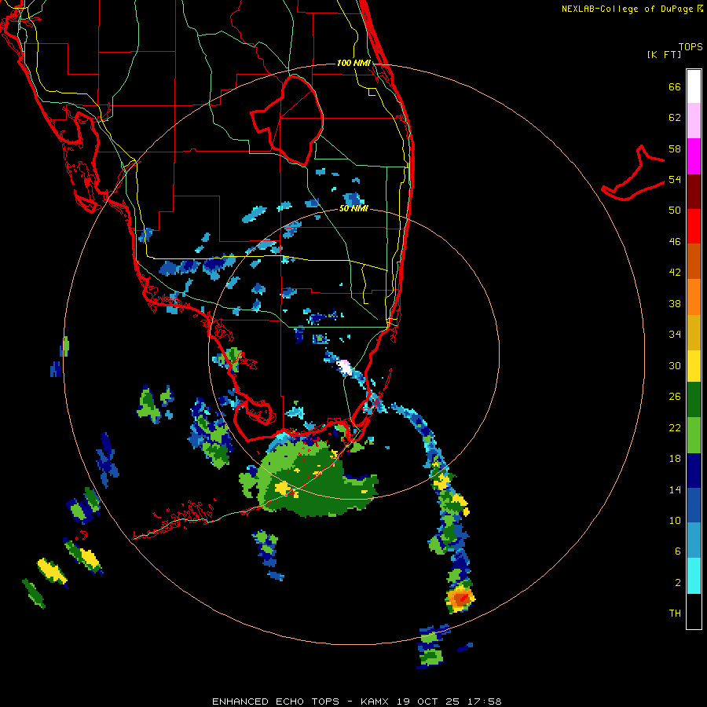Click the legend value 14

pos(675,489)
